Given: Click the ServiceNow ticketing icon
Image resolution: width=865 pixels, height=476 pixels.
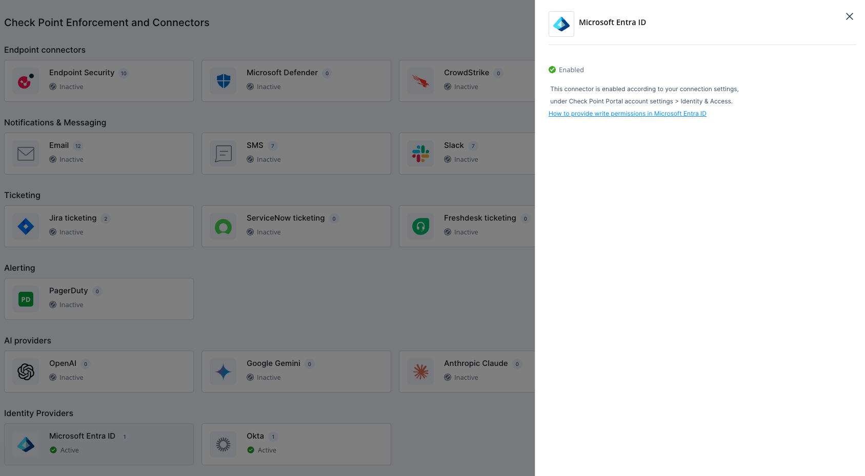Looking at the screenshot, I should (223, 226).
